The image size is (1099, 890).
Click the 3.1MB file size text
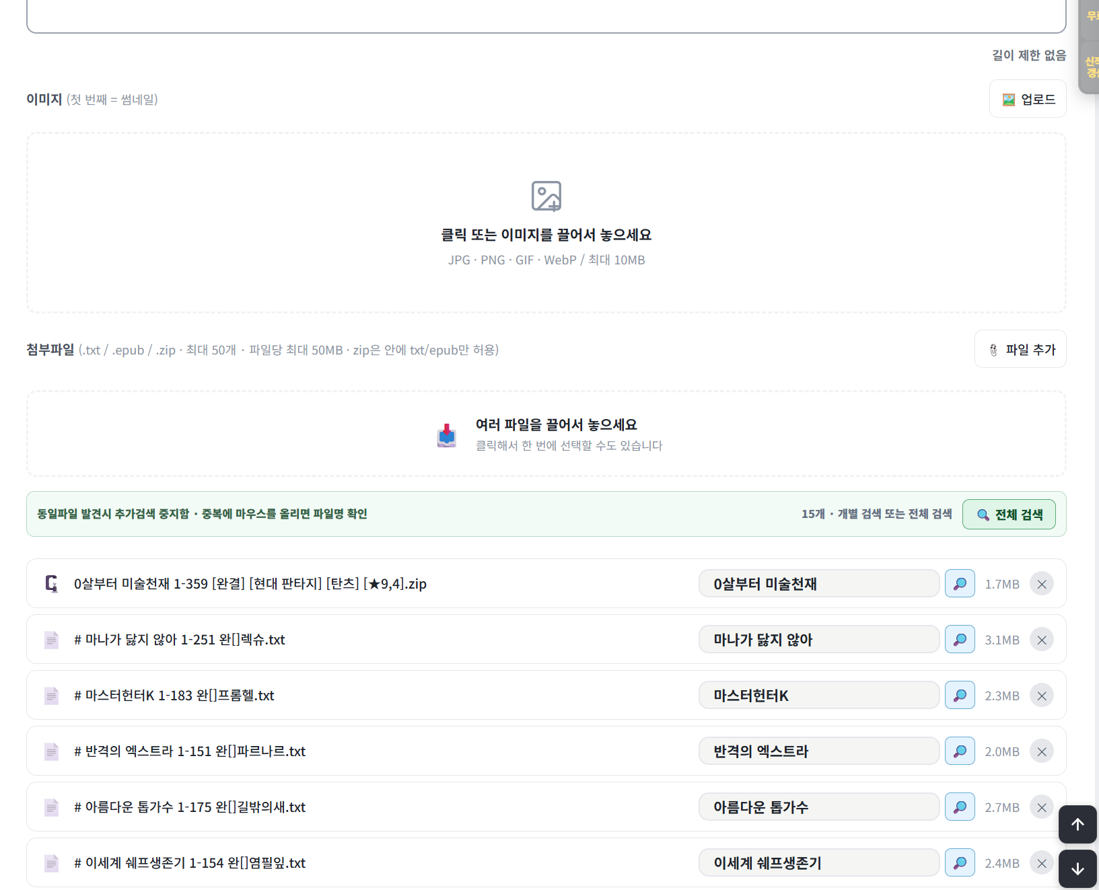(1002, 640)
